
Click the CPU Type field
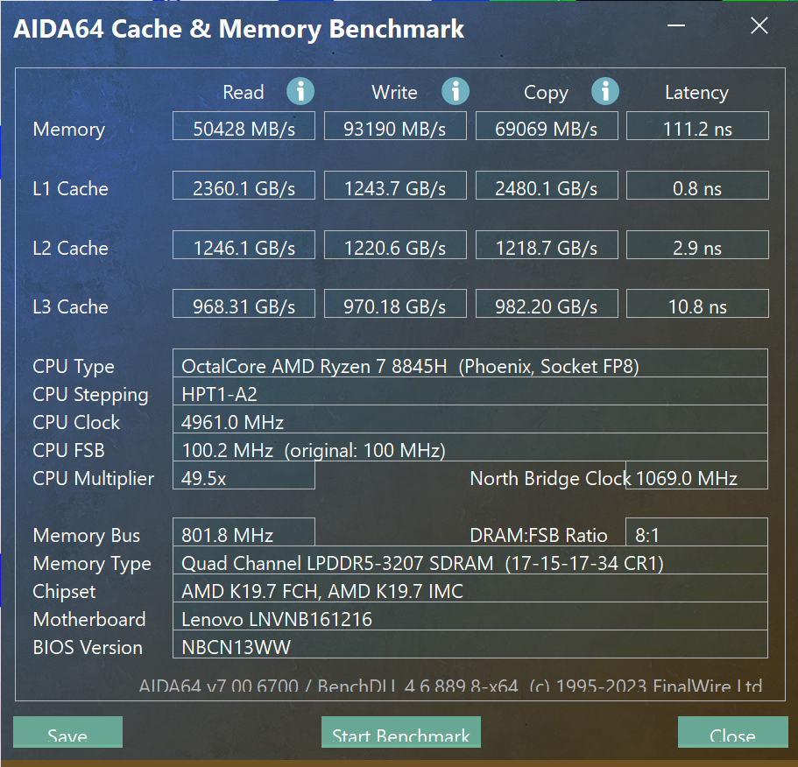point(470,366)
